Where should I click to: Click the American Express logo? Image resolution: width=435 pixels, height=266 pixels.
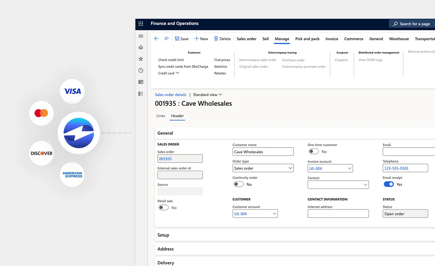pyautogui.click(x=72, y=175)
